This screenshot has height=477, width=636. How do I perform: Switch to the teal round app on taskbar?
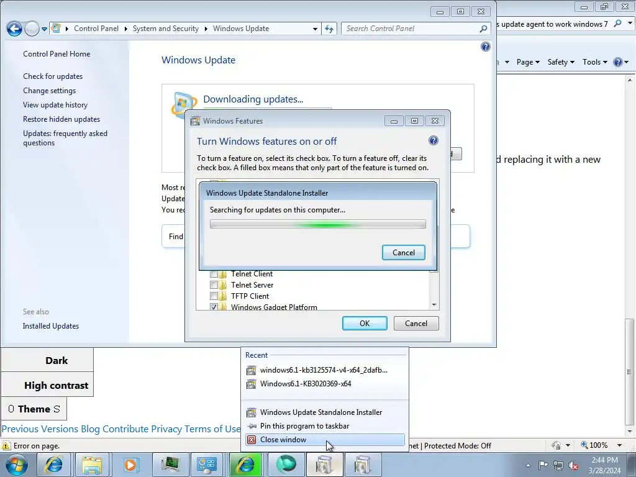click(286, 465)
